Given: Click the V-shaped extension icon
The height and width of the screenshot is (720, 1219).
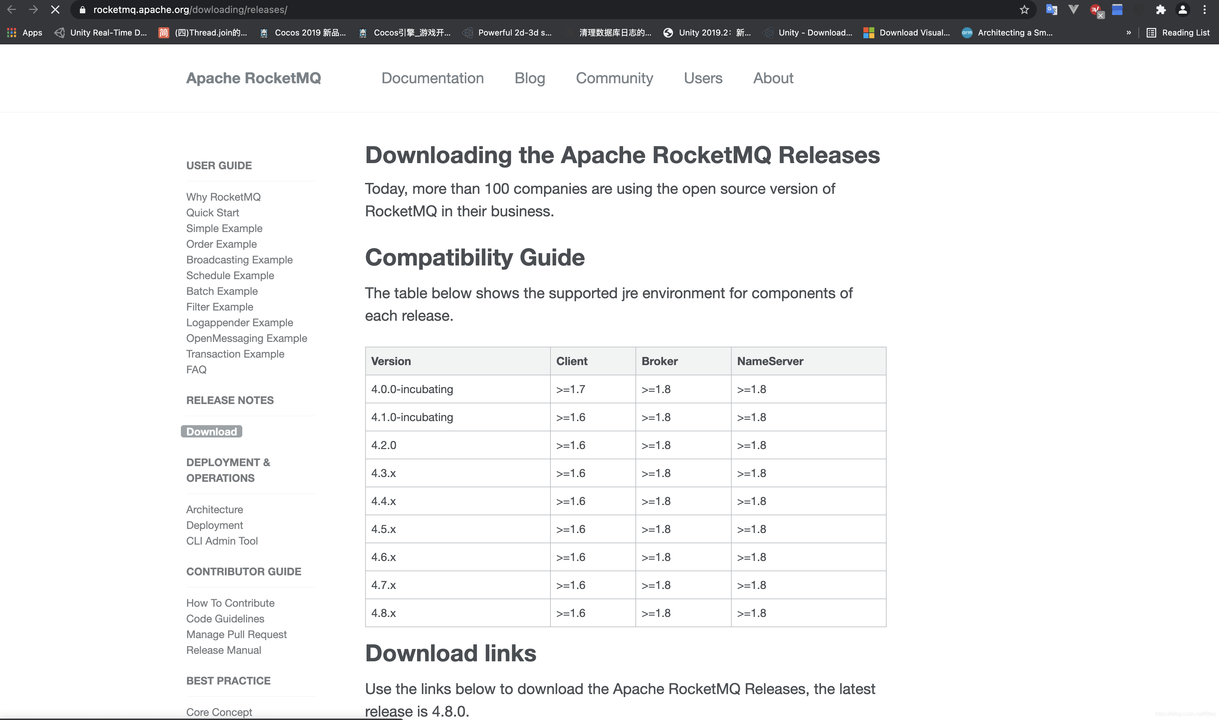Looking at the screenshot, I should tap(1074, 10).
